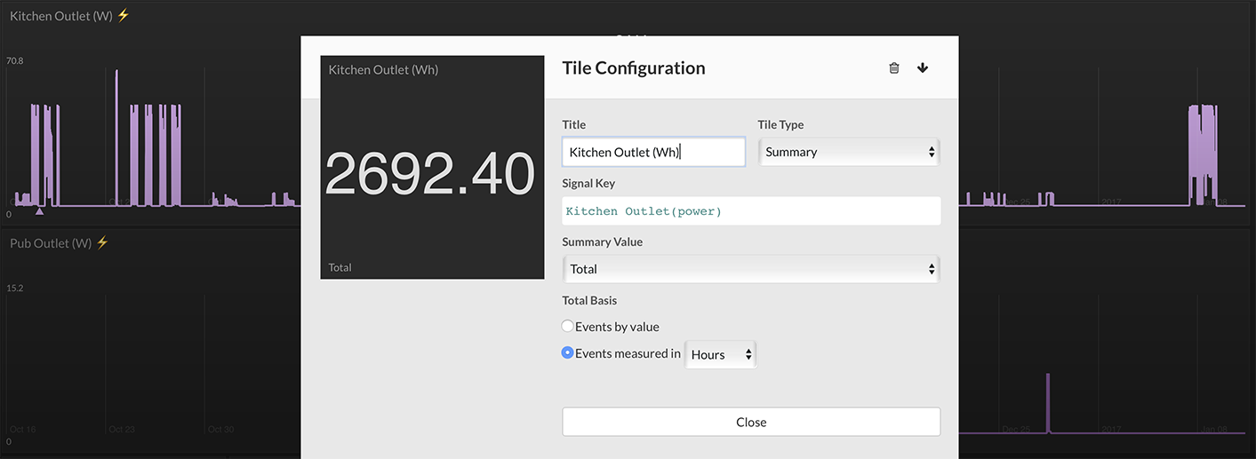1256x459 pixels.
Task: Open the Tile Type dropdown showing Summary
Action: click(849, 152)
